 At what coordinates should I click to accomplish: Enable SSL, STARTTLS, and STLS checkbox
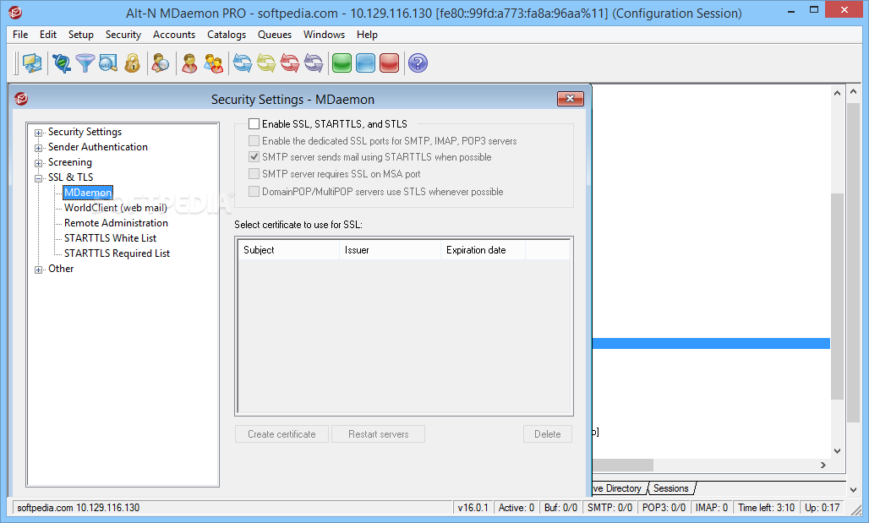coord(254,123)
